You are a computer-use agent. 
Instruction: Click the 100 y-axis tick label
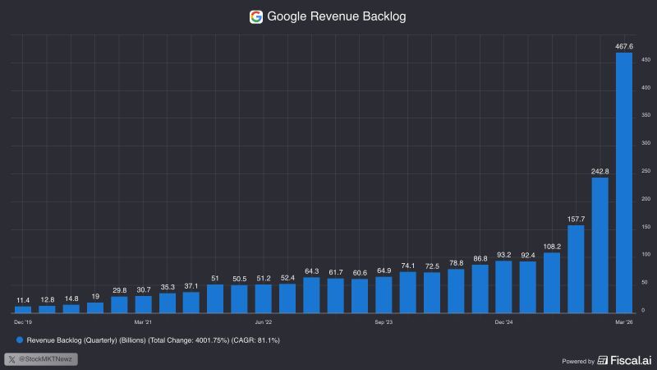pyautogui.click(x=646, y=255)
